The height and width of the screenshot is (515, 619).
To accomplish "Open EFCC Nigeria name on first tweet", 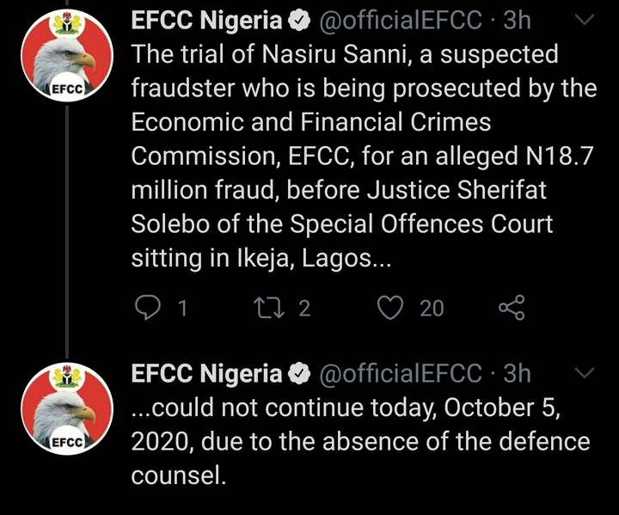I will coord(206,20).
